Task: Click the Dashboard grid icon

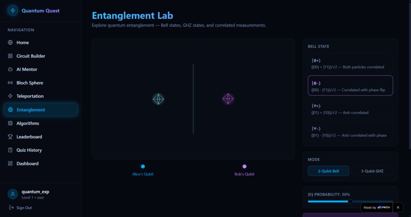Action: [10, 164]
